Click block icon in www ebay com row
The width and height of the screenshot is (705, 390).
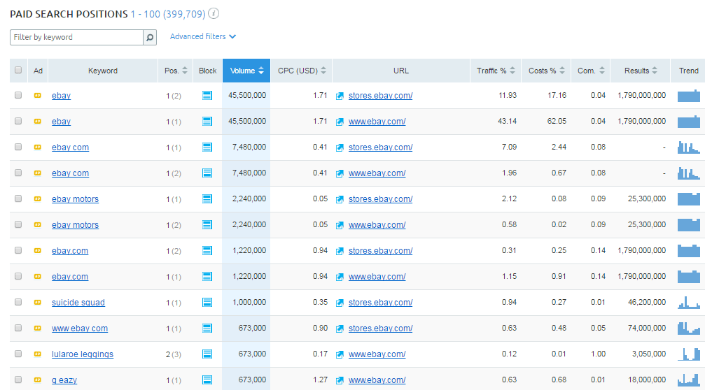(207, 328)
